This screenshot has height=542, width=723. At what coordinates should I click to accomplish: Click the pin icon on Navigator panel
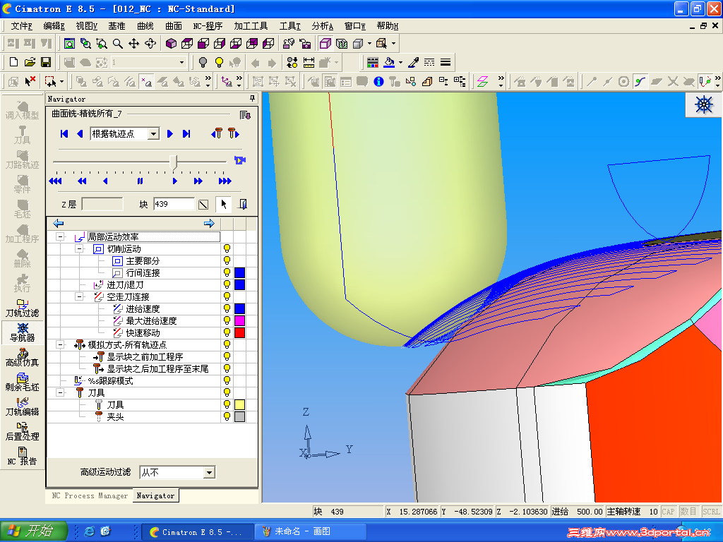coord(252,98)
